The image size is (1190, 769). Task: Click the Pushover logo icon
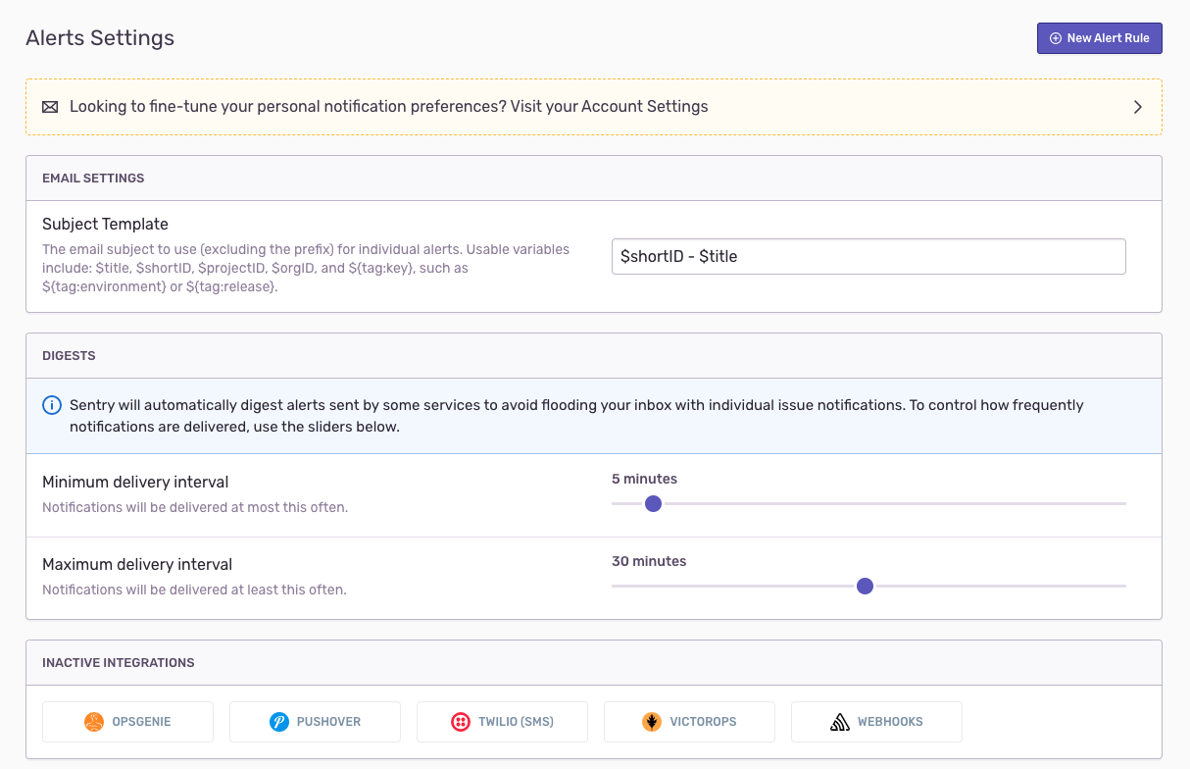coord(279,722)
